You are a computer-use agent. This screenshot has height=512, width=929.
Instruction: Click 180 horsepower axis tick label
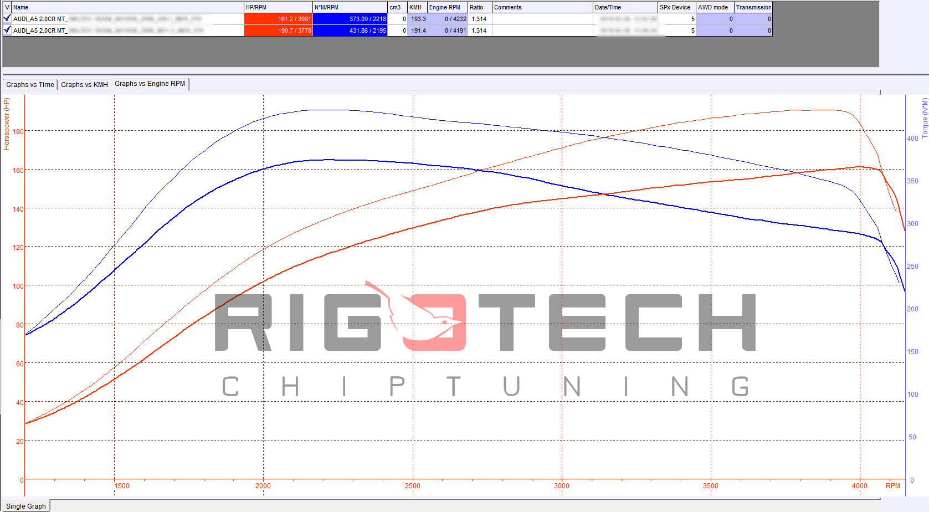point(18,132)
